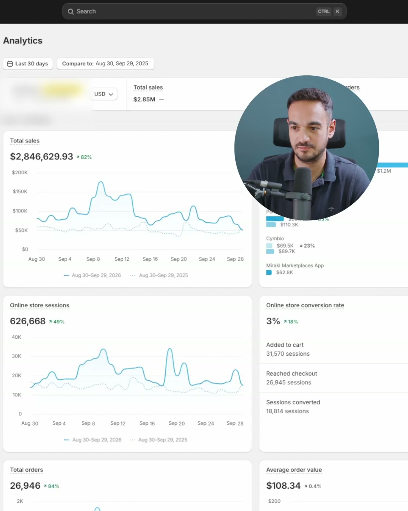Screen dimensions: 408x511
Task: Click the CTRL K shortcut badge in search
Action: 329,11
